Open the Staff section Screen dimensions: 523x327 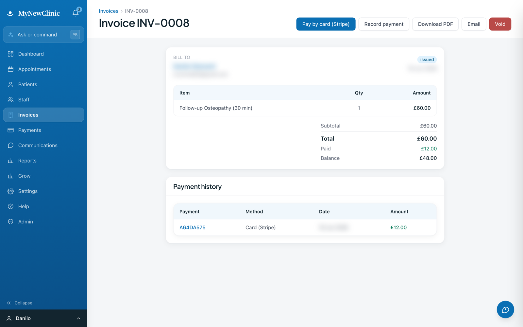pyautogui.click(x=43, y=99)
